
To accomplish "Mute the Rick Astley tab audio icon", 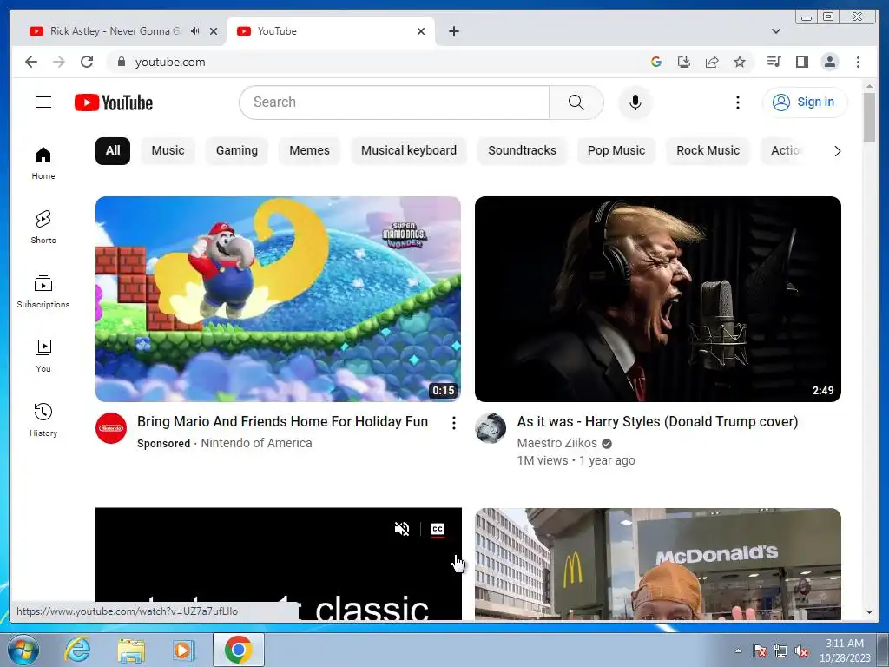I will click(195, 31).
